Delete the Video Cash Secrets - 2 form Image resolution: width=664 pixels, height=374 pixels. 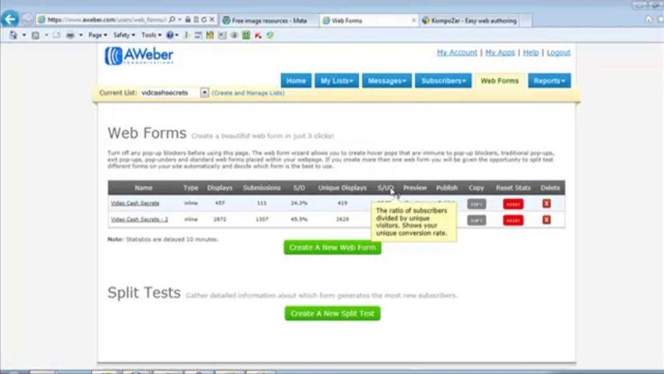pos(546,220)
